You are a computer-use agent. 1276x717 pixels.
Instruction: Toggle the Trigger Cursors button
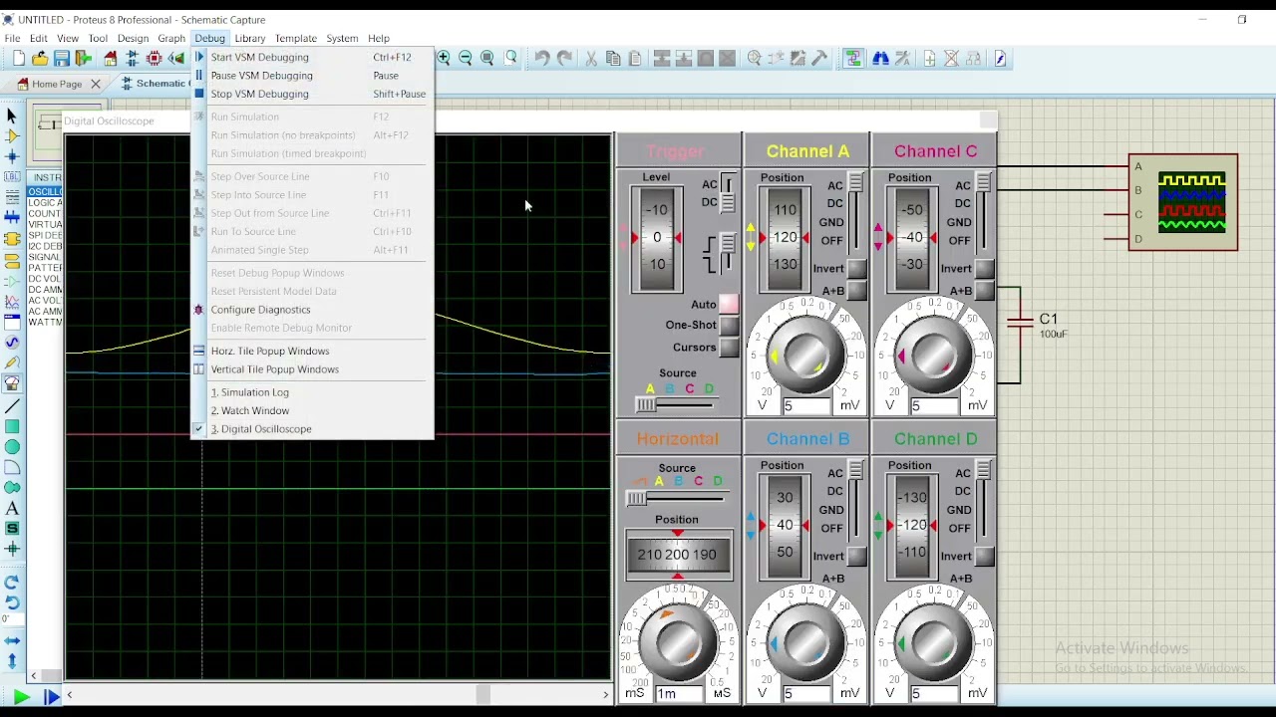pyautogui.click(x=730, y=348)
